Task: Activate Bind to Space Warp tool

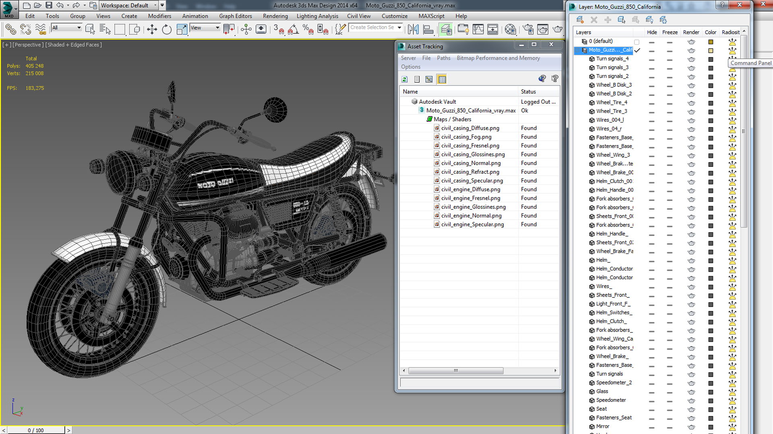Action: tap(40, 29)
